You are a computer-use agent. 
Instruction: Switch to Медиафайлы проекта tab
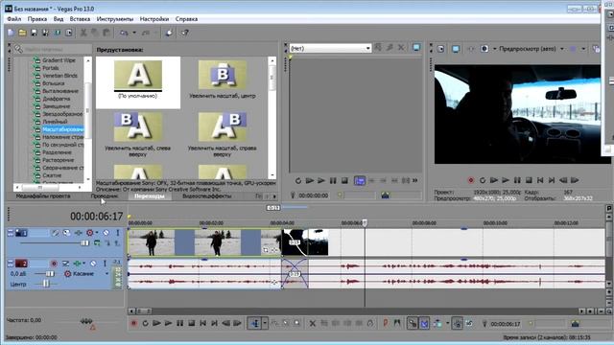tap(43, 195)
